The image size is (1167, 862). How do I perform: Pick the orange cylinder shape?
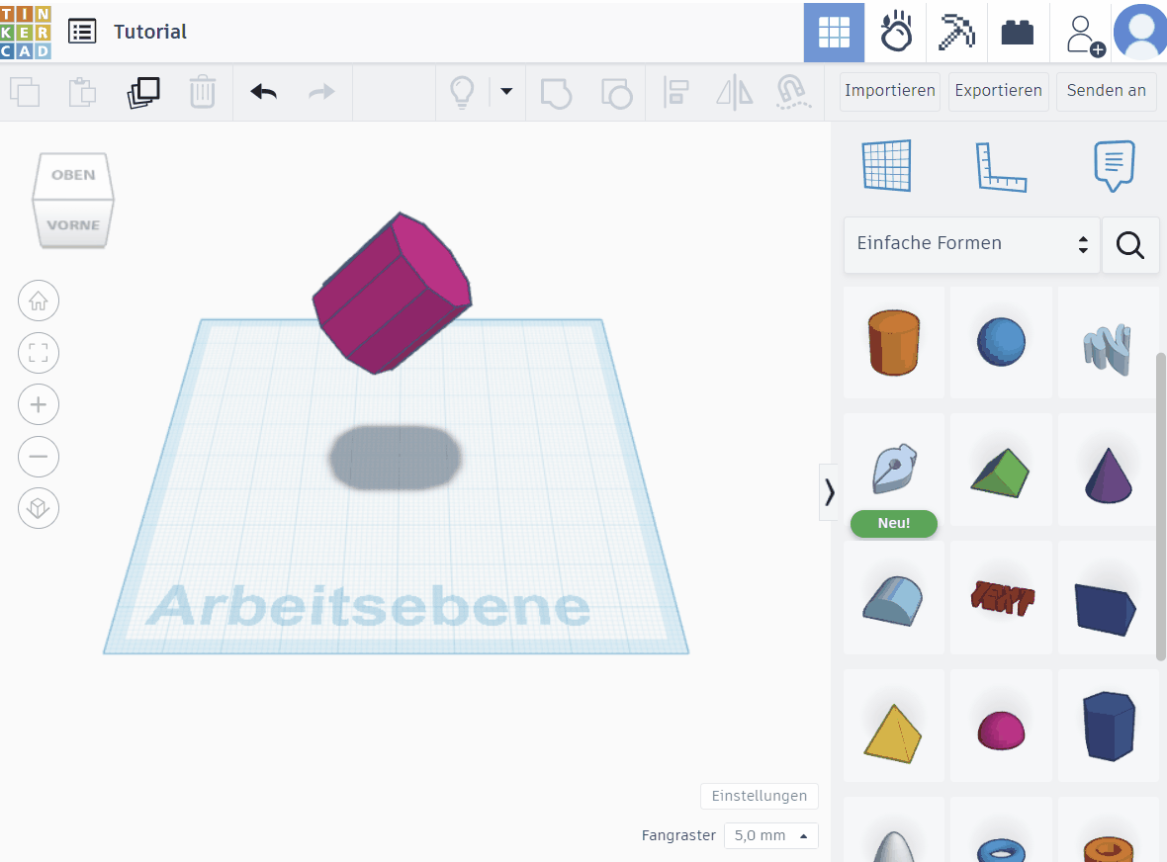point(894,342)
